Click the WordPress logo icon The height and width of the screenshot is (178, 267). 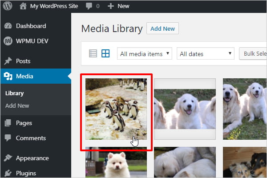(x=8, y=6)
